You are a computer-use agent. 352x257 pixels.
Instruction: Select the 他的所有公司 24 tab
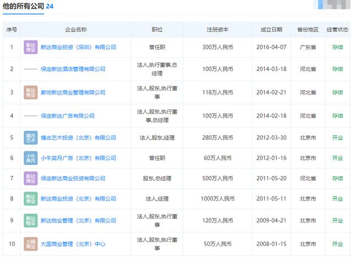pyautogui.click(x=28, y=6)
